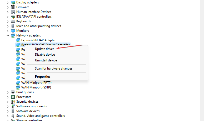Click the ExpressVPN TAP Adapter icon
Viewport: 204px width, 121px height.
[x=18, y=40]
